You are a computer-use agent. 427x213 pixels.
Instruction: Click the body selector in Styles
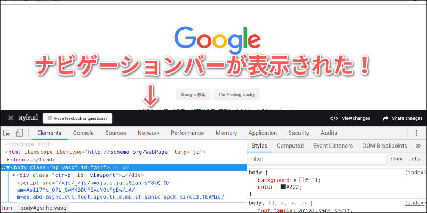coord(255,173)
